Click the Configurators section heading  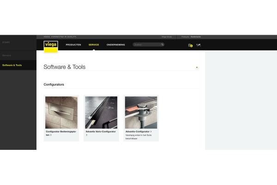pos(54,85)
